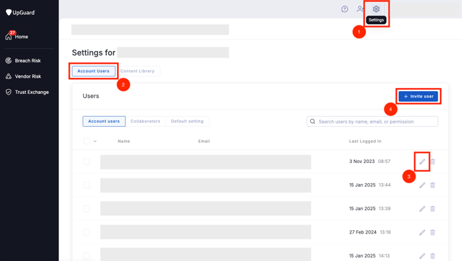The image size is (462, 261).
Task: Select the Default setting tab
Action: pos(187,121)
